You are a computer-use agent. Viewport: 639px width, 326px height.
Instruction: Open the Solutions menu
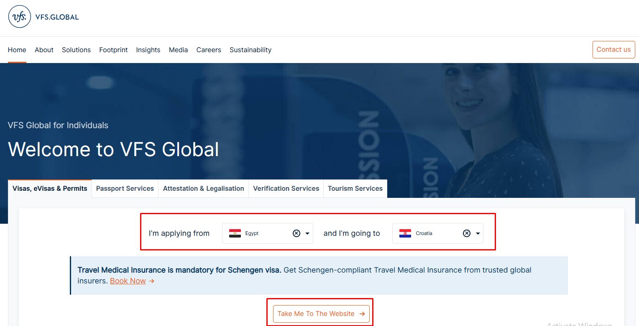click(76, 50)
